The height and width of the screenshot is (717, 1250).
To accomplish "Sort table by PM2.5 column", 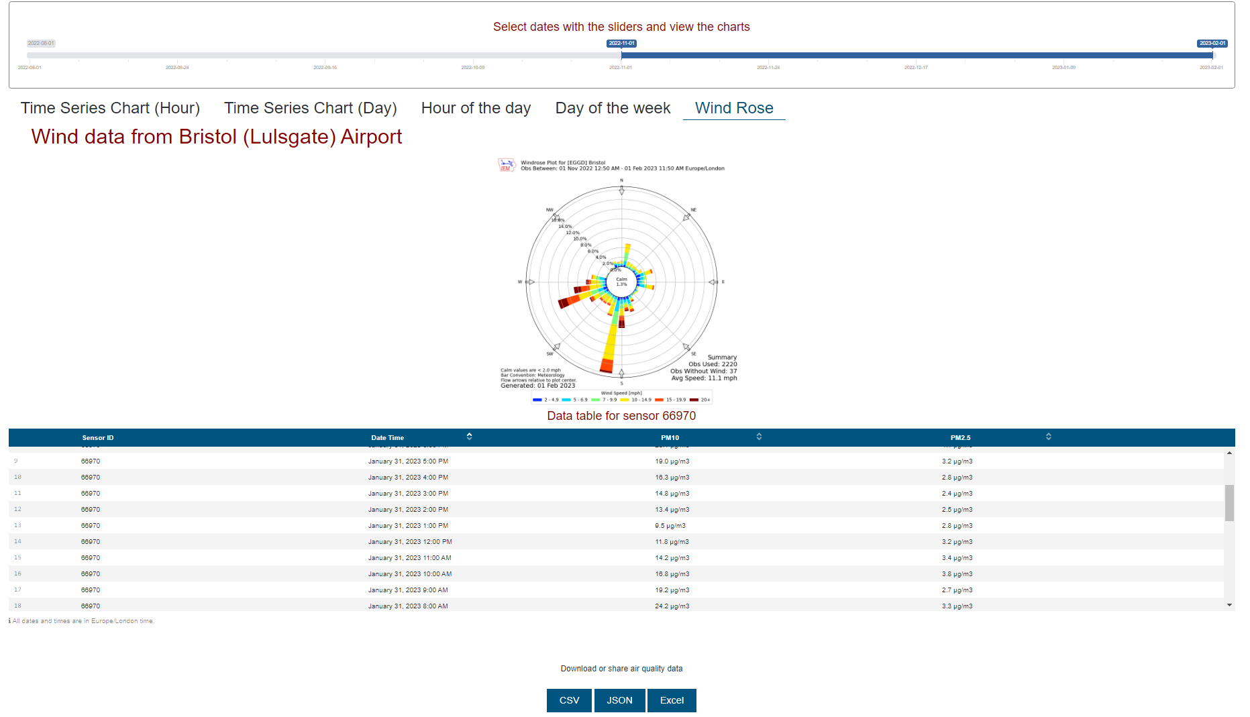I will coord(1048,437).
